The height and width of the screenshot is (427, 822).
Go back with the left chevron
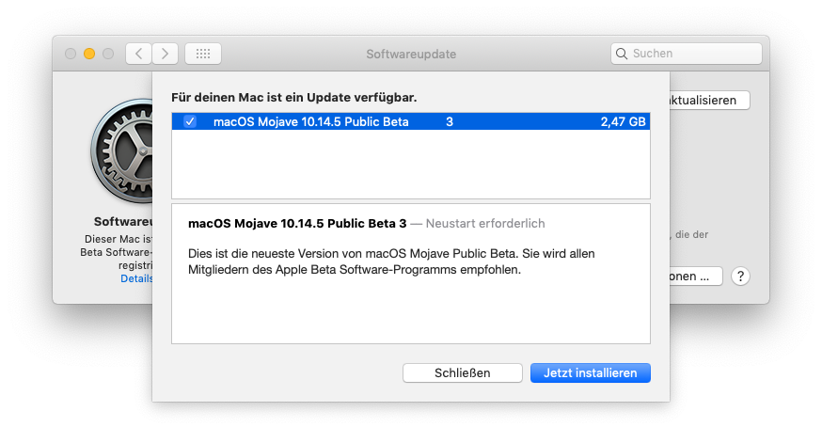[138, 54]
